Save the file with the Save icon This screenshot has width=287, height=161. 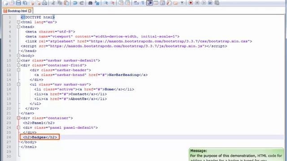click(18, 3)
